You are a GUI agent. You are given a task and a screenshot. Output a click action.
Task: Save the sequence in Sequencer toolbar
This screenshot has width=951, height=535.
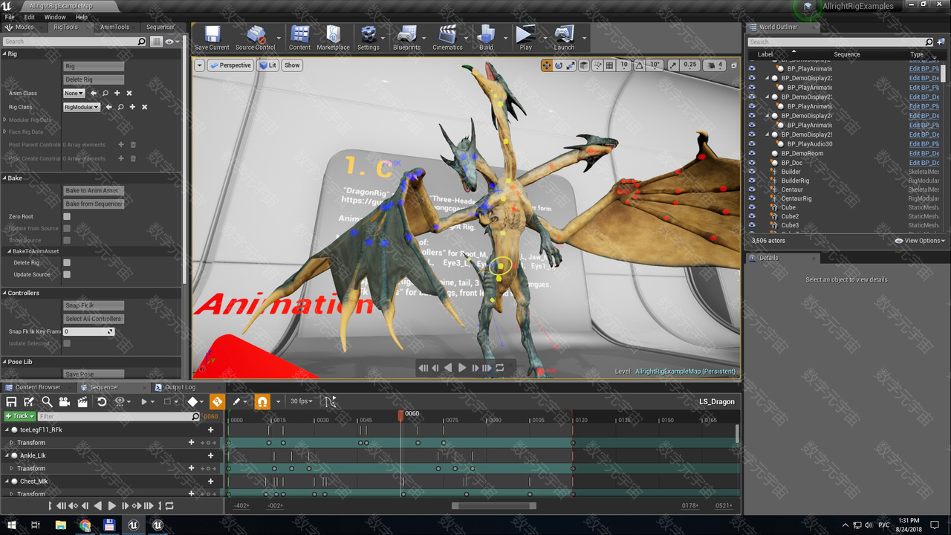click(x=11, y=401)
